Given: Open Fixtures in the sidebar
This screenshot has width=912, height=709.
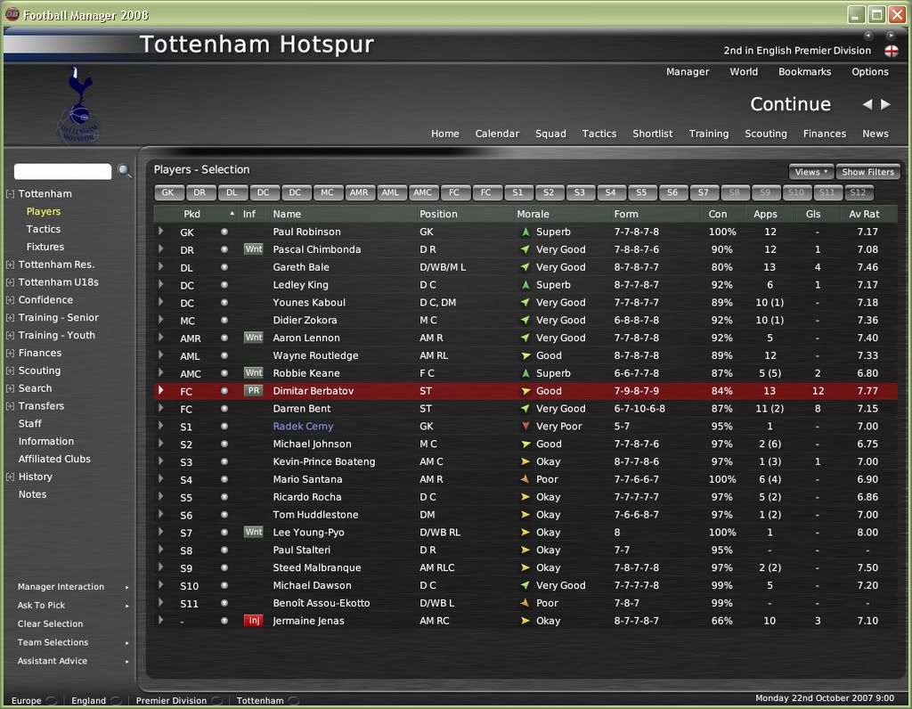Looking at the screenshot, I should [x=45, y=247].
